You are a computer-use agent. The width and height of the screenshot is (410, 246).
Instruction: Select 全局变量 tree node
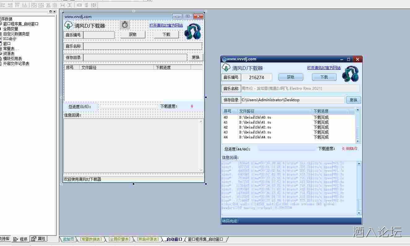coord(11,29)
